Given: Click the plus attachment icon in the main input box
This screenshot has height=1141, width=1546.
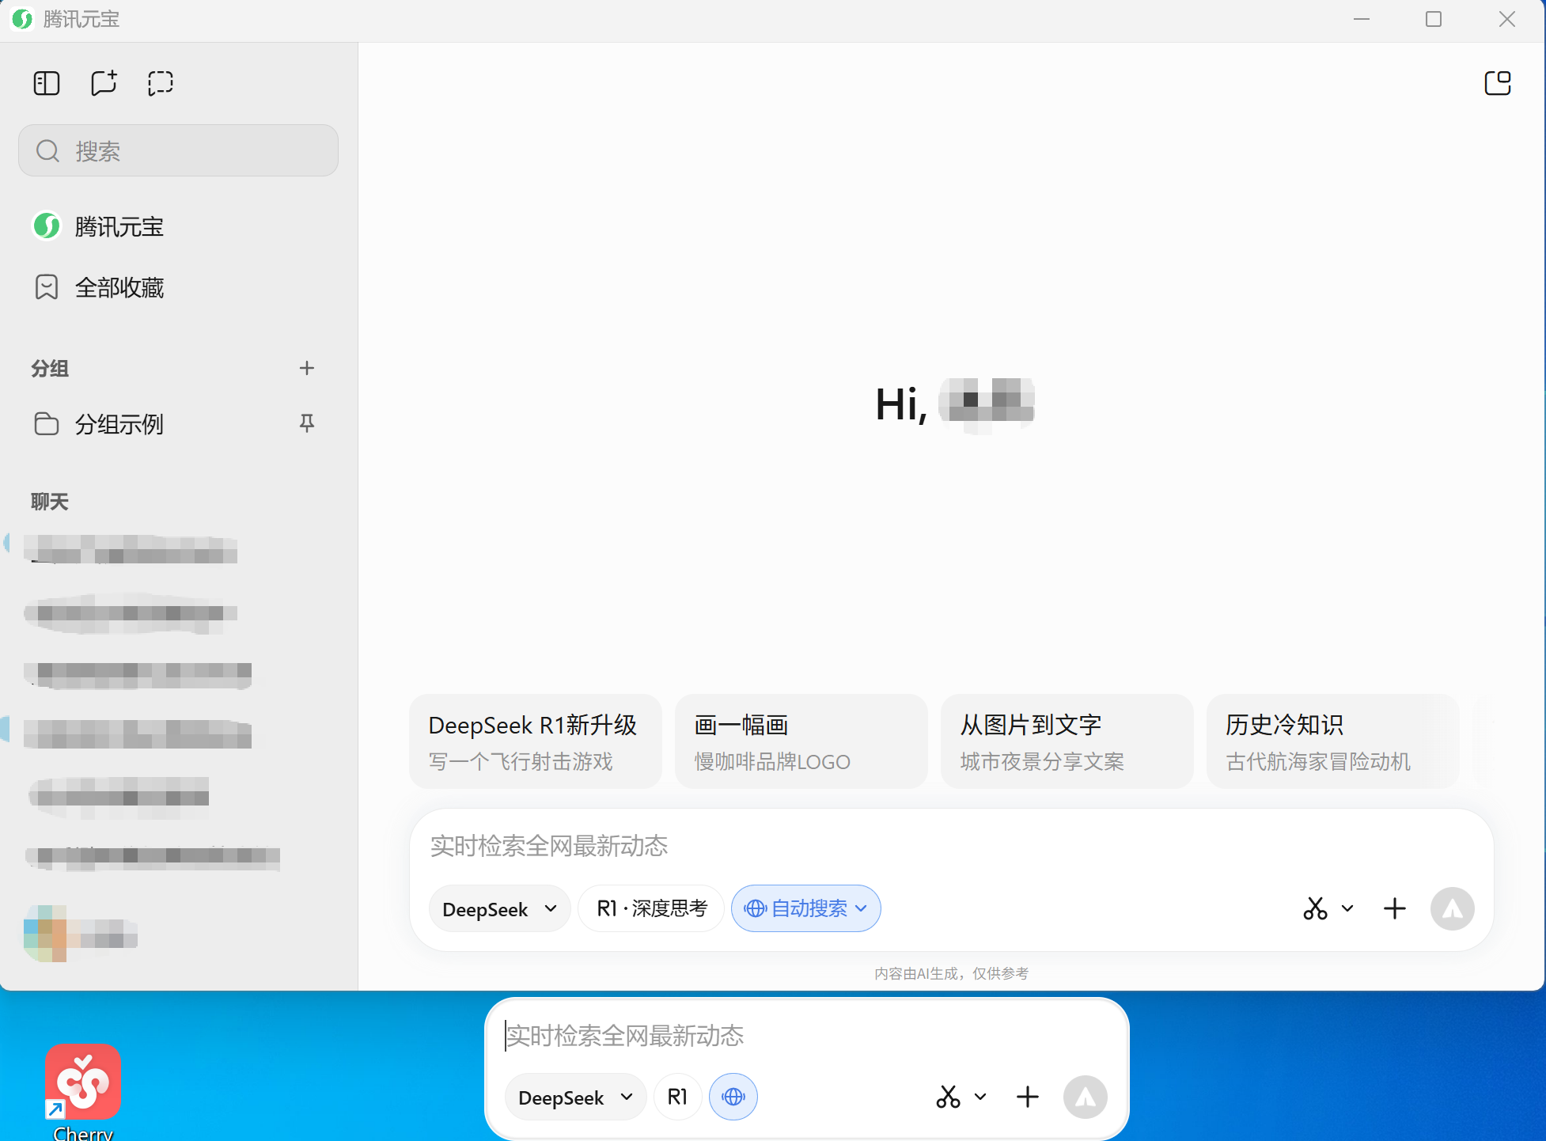Looking at the screenshot, I should [1394, 908].
